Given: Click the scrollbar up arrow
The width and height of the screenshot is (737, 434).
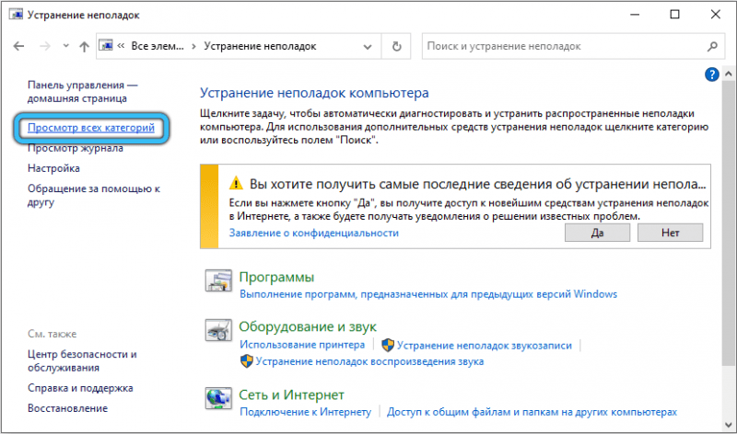Looking at the screenshot, I should pos(729,74).
